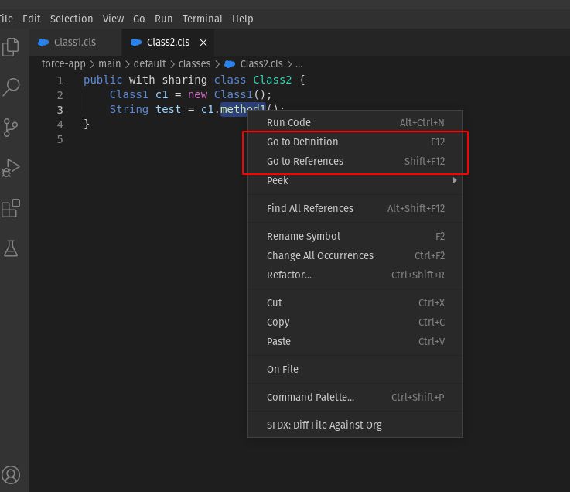This screenshot has height=492, width=570.
Task: Open the Accounts menu icon
Action: [x=11, y=475]
